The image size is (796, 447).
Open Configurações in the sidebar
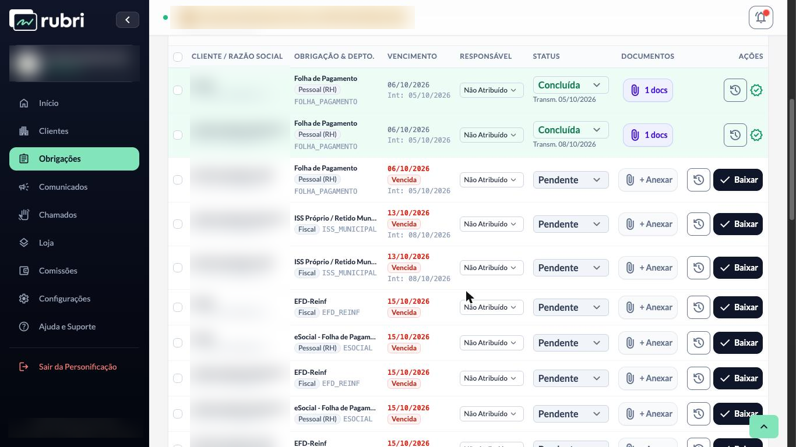[74, 299]
